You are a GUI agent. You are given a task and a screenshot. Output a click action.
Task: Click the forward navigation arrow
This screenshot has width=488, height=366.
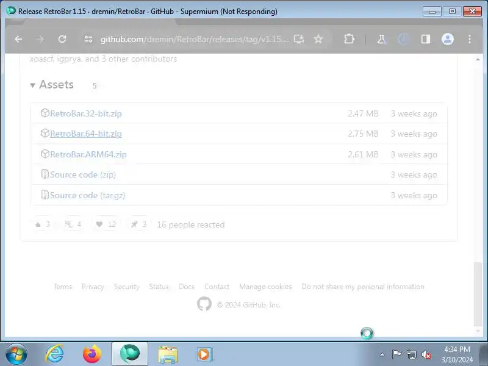pos(40,39)
